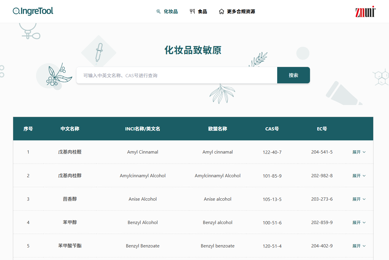Expand the Benzyl Benzoate row
389x260 pixels.
[x=359, y=246]
